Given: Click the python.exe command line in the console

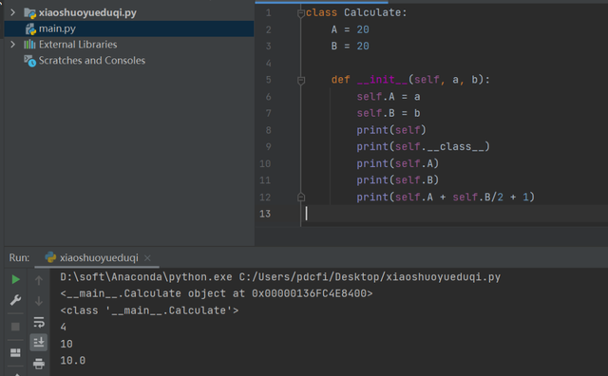Looking at the screenshot, I should point(280,277).
